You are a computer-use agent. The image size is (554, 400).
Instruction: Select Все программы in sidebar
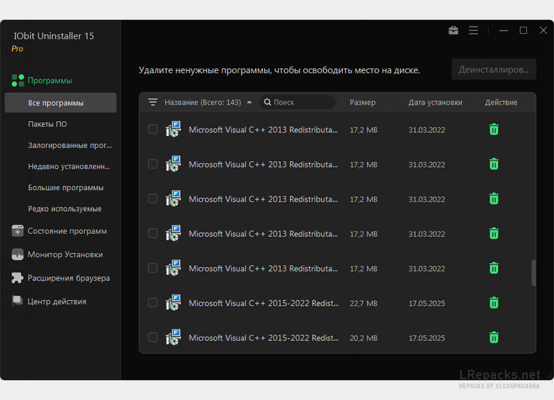tap(60, 103)
